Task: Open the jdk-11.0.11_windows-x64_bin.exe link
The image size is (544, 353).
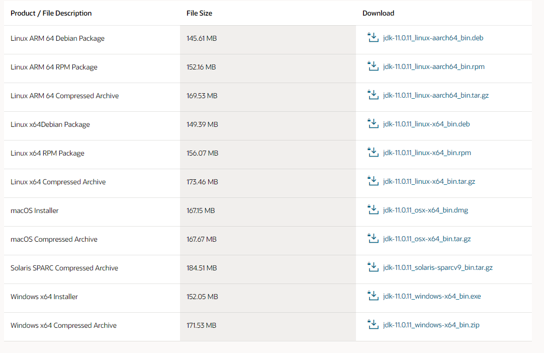Action: [432, 296]
